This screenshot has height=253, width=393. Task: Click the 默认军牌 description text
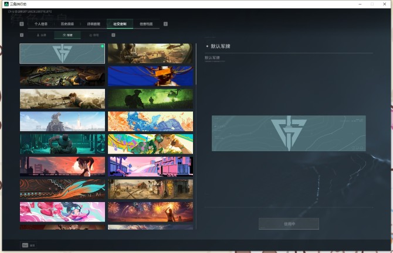click(212, 58)
